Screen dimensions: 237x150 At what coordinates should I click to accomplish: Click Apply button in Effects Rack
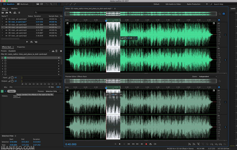pos(11,91)
